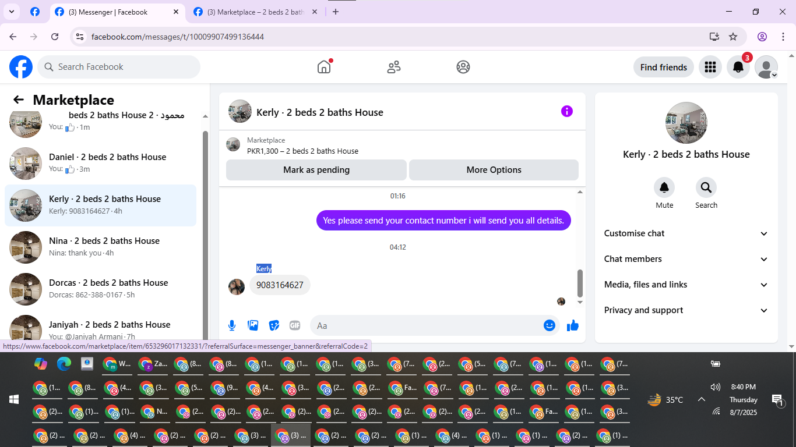Expand Media, files and links section

coord(686,285)
